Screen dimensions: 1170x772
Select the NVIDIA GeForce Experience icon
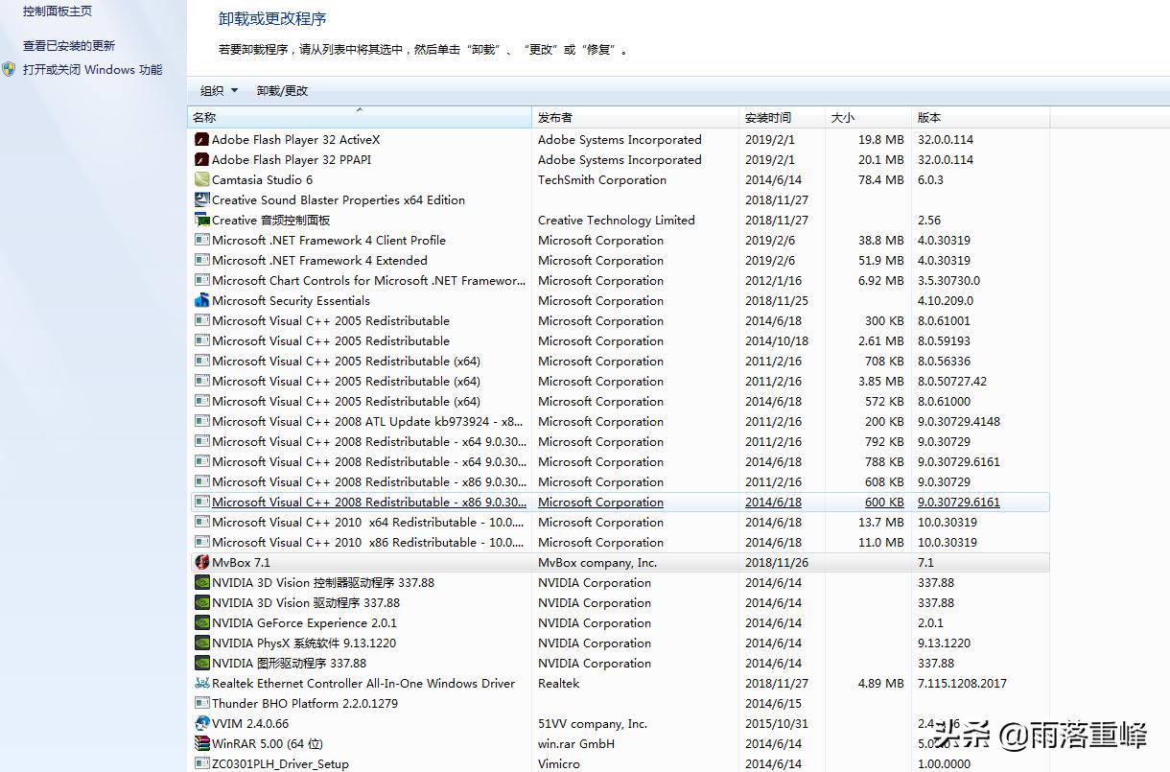[200, 622]
